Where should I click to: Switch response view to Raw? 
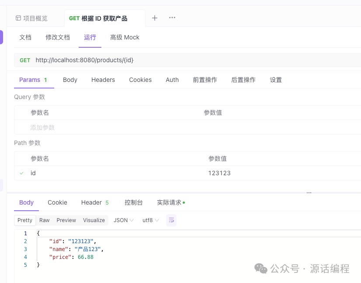(x=45, y=220)
